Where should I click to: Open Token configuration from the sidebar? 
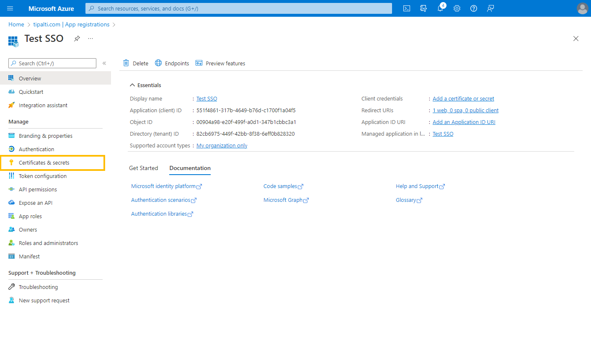pyautogui.click(x=43, y=176)
